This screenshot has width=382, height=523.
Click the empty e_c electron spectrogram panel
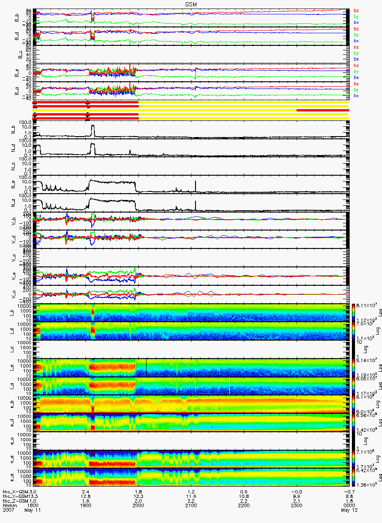[191, 441]
